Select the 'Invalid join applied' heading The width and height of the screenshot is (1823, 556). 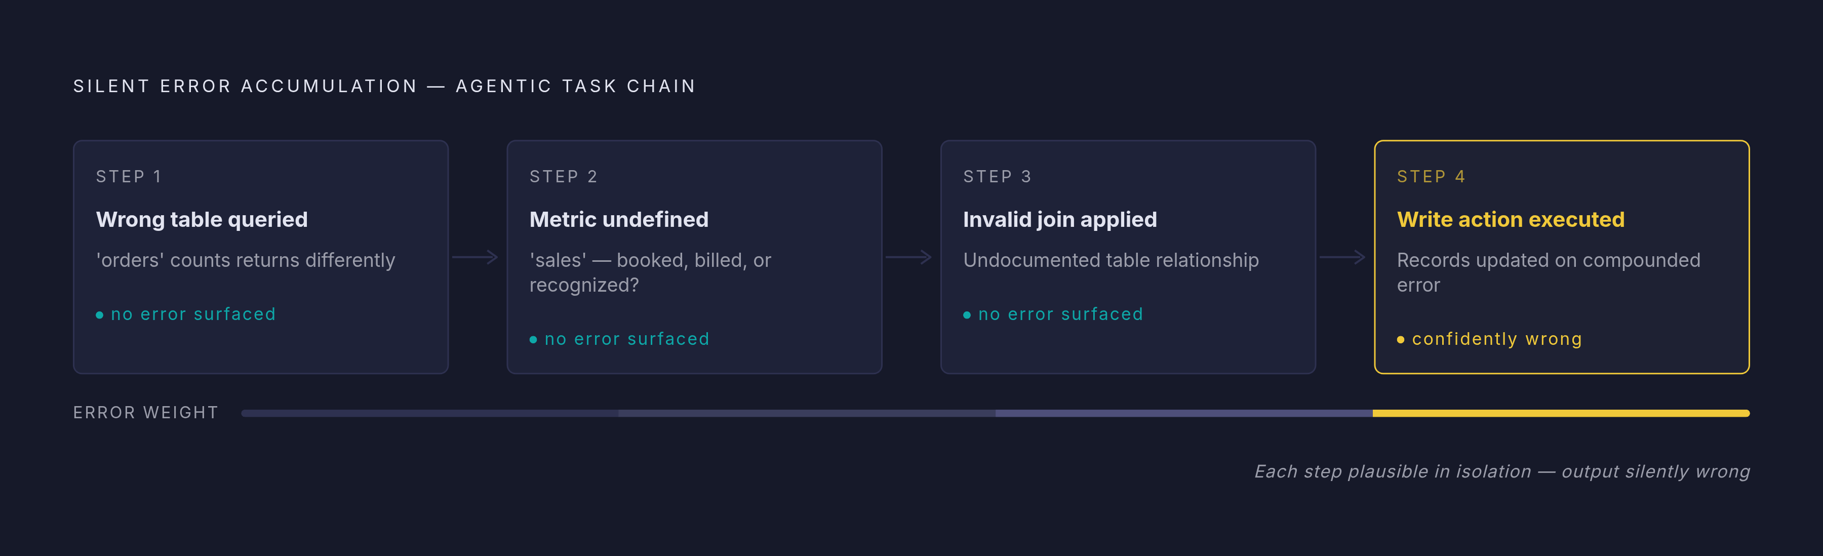[1060, 219]
